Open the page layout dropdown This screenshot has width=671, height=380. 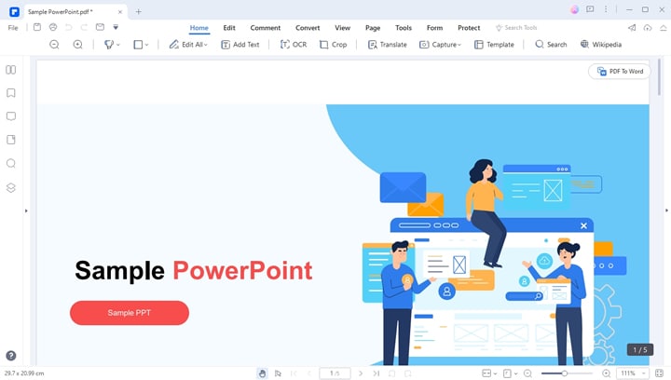(x=510, y=373)
